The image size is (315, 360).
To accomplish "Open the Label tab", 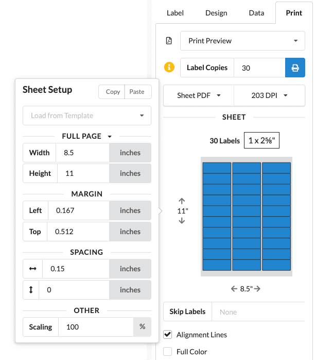I will point(175,13).
